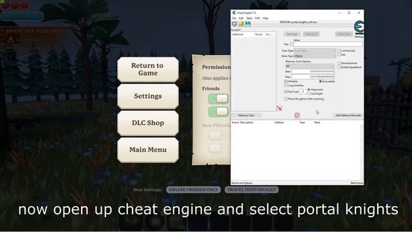Click Add Address Manually button
Viewport: 412px width, 232px height.
[348, 115]
